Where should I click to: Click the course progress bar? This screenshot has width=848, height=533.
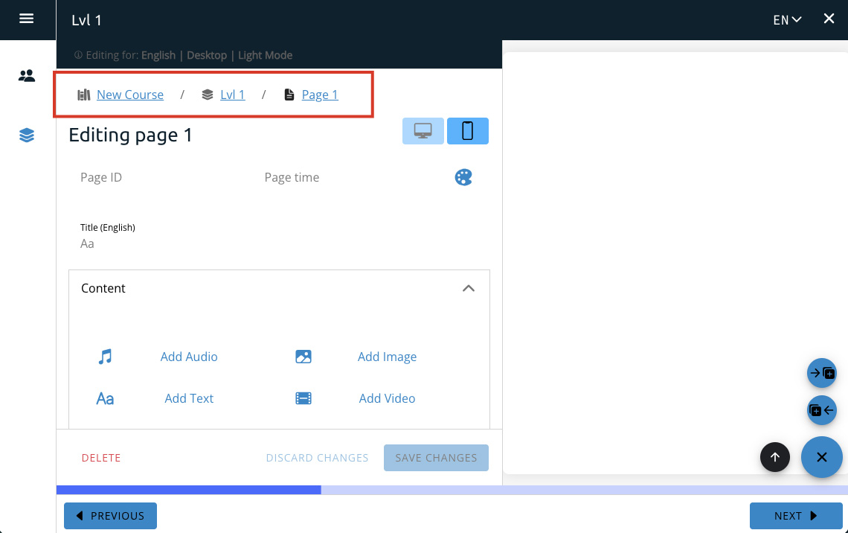click(x=452, y=490)
